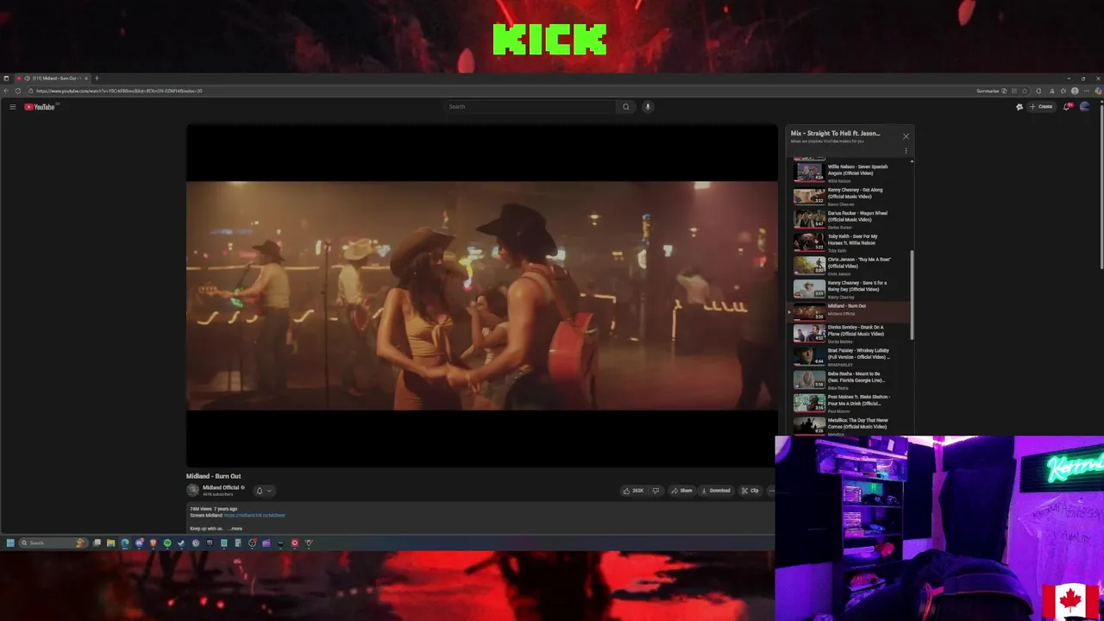Open the YouTube account avatar menu

[1085, 107]
